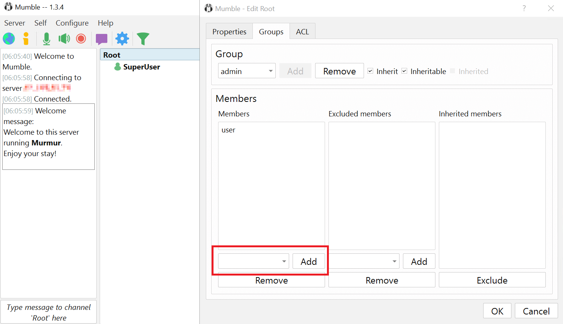Click the Cancel button

point(536,311)
